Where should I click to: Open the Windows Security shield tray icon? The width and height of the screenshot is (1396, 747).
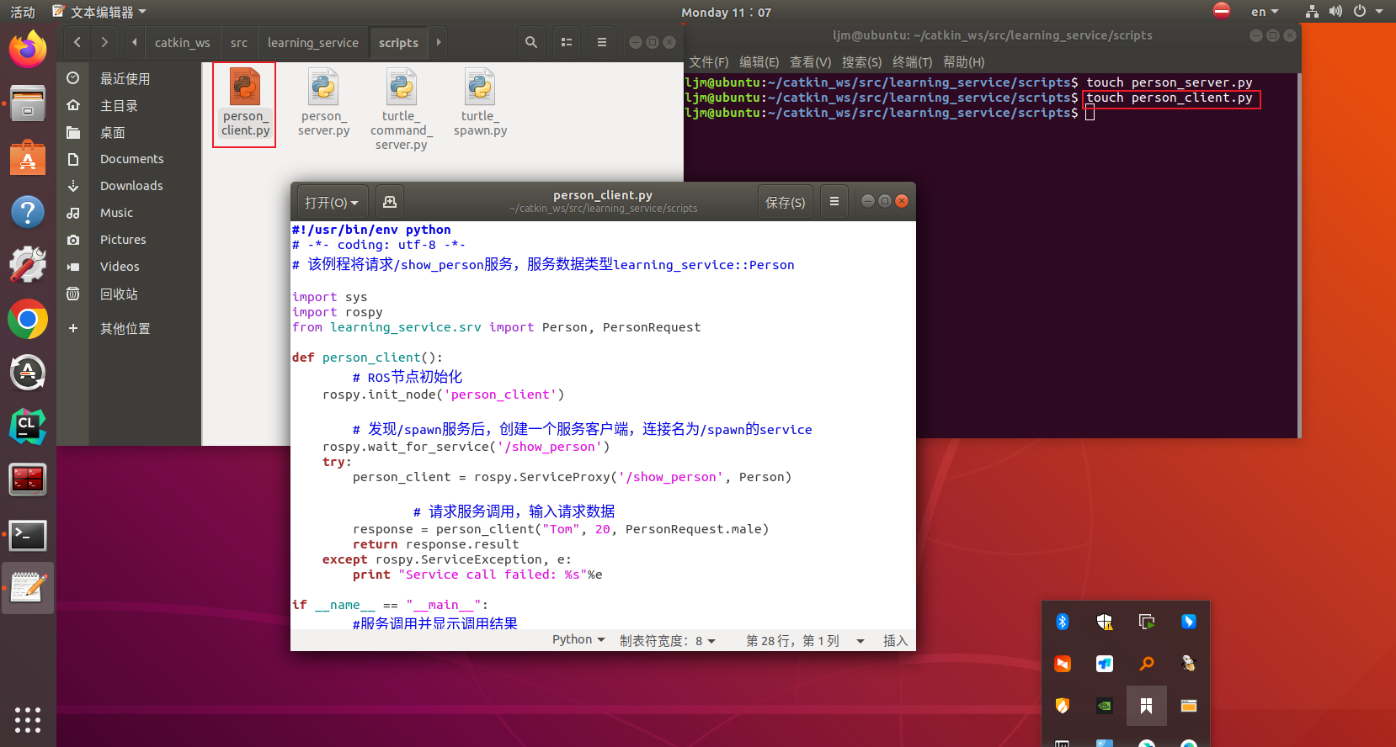[x=1105, y=622]
